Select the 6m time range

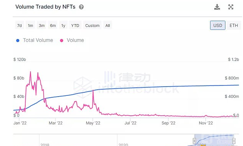click(x=53, y=25)
